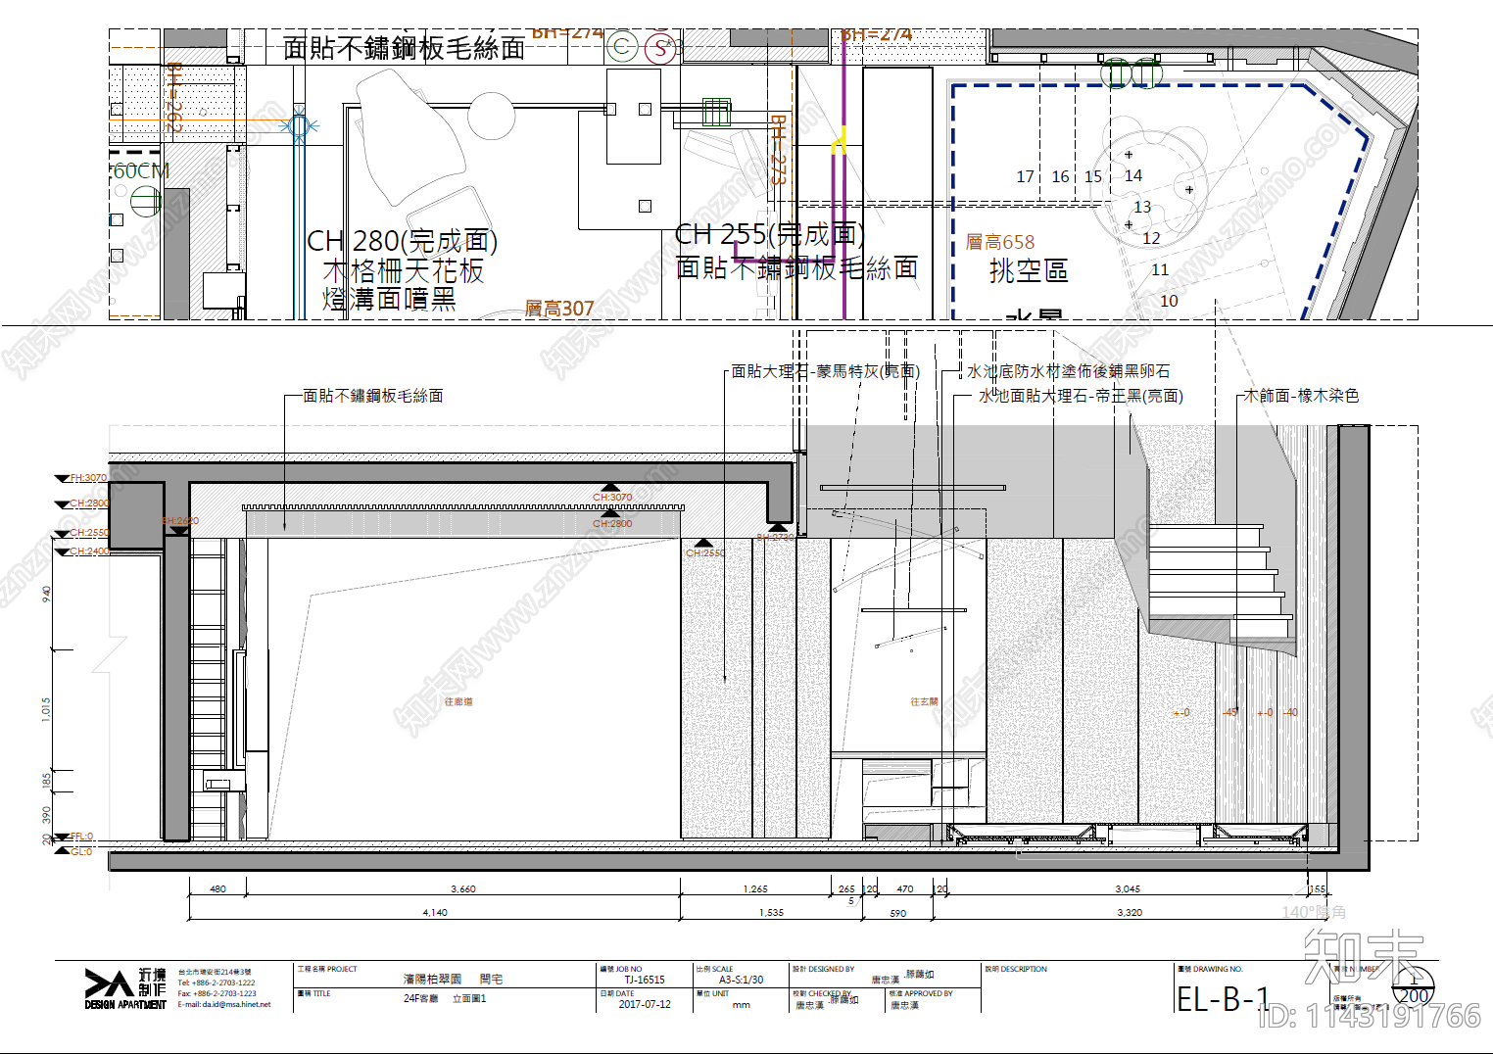Click the 水池面貼大理石-帝王黑(亮面) note
This screenshot has height=1054, width=1493.
click(x=1081, y=396)
